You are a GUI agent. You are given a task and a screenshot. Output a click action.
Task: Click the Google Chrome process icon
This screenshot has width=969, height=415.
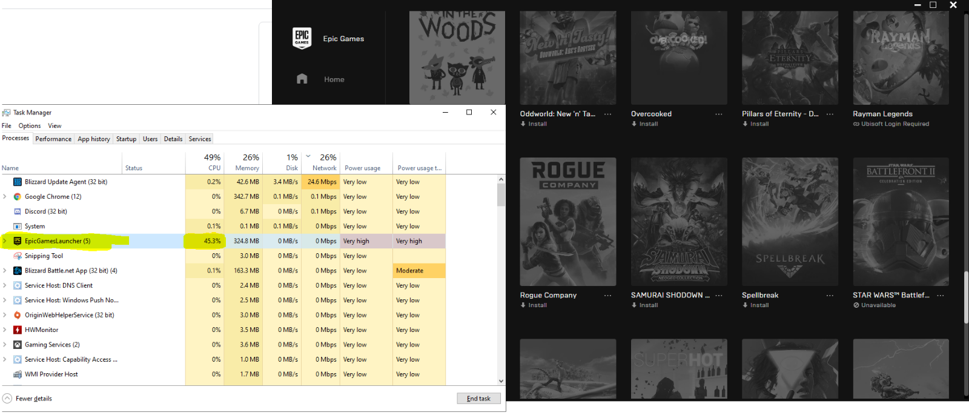coord(18,196)
